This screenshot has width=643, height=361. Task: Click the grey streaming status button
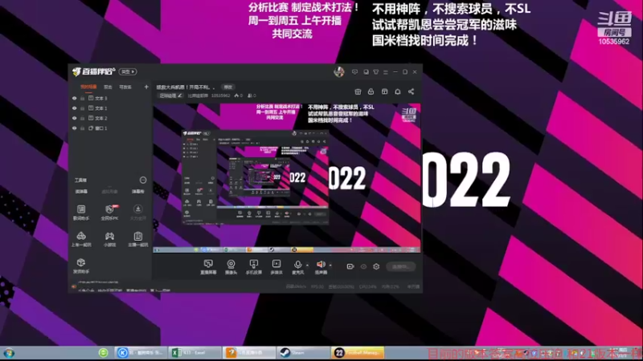400,266
